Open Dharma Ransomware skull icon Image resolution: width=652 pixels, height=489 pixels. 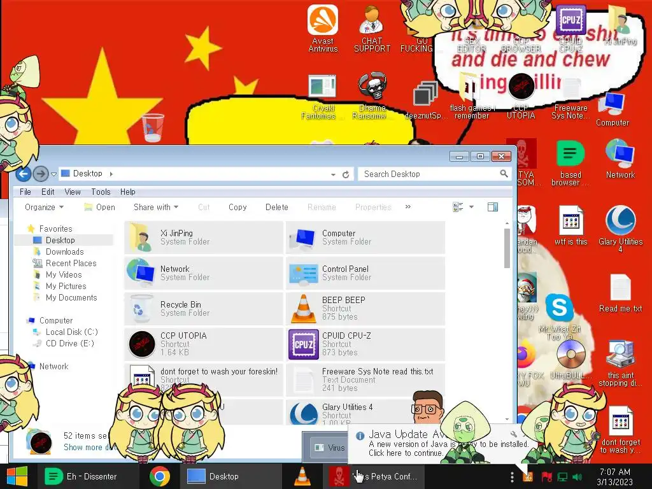click(372, 96)
